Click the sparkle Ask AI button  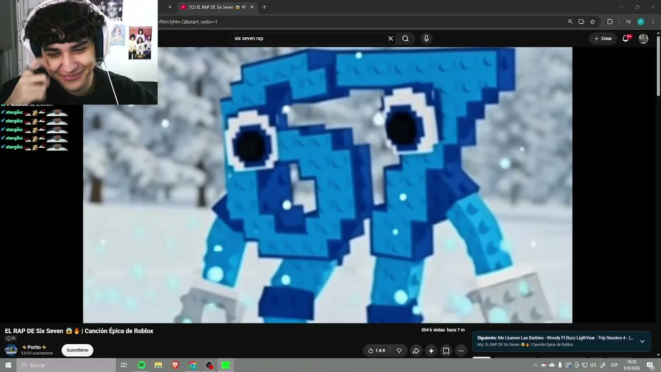coord(431,351)
